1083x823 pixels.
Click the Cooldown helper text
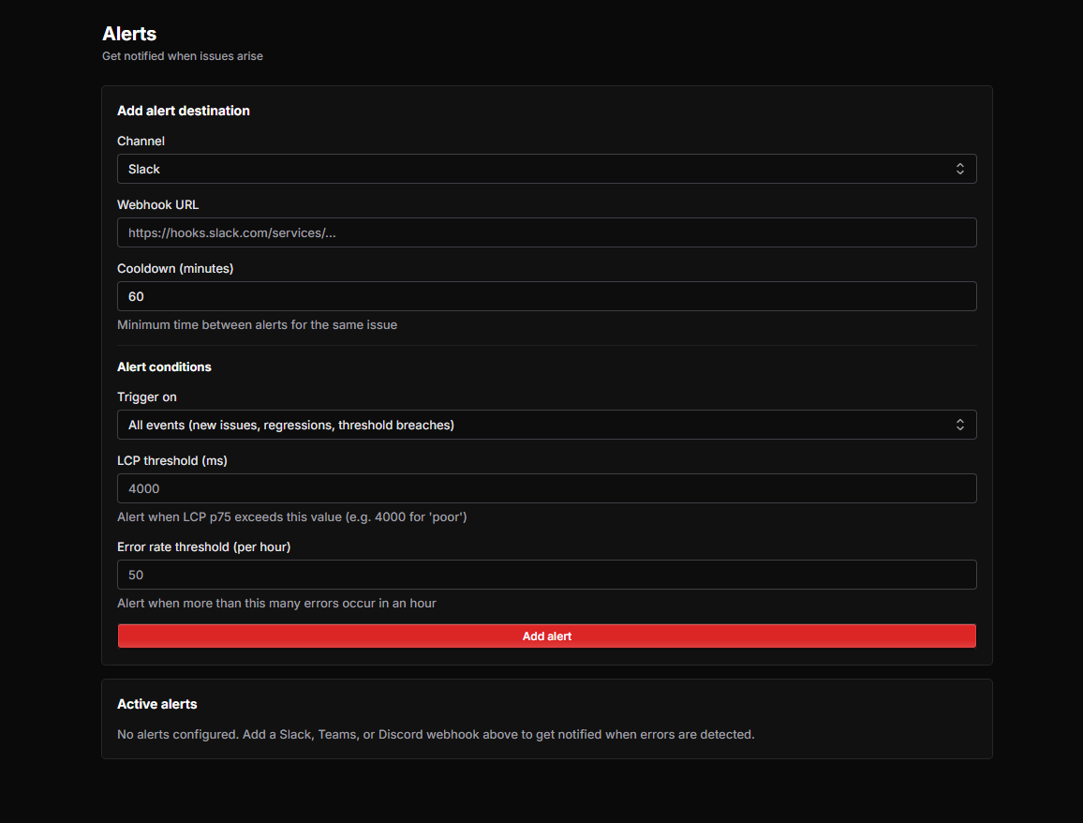pyautogui.click(x=257, y=324)
